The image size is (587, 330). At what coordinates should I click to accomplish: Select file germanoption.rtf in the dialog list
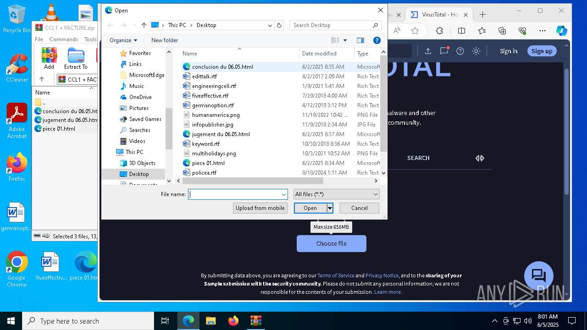[213, 105]
